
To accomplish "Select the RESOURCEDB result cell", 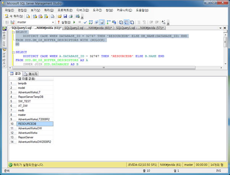I will point(35,124).
